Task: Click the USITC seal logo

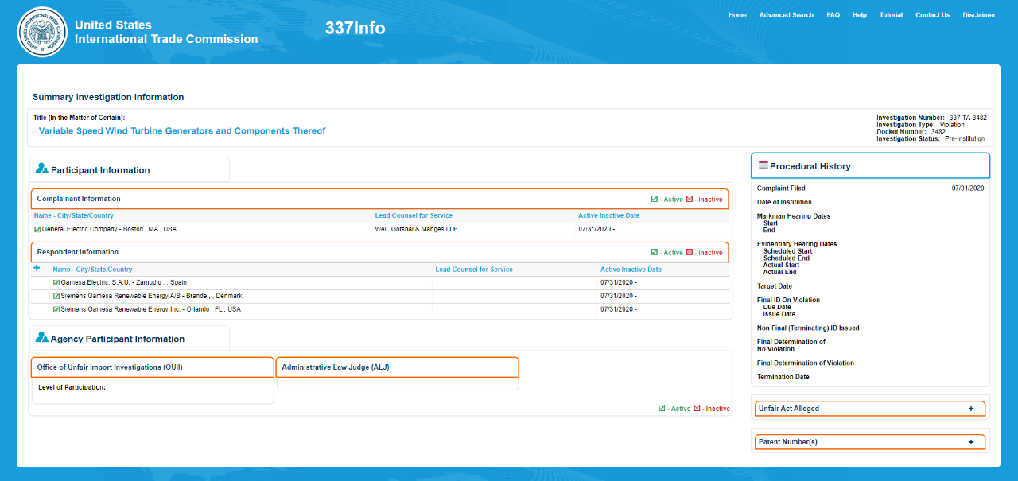Action: click(x=42, y=32)
